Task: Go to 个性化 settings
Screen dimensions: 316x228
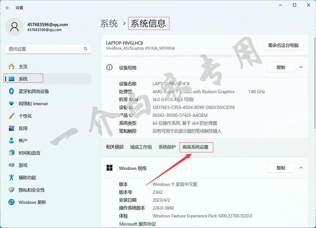Action: (25, 116)
